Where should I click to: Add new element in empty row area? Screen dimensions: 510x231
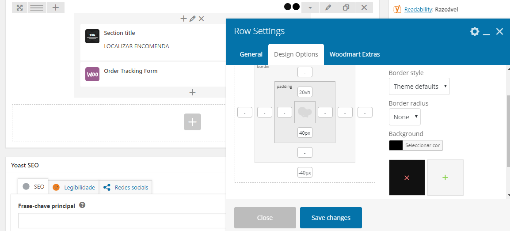(x=192, y=122)
